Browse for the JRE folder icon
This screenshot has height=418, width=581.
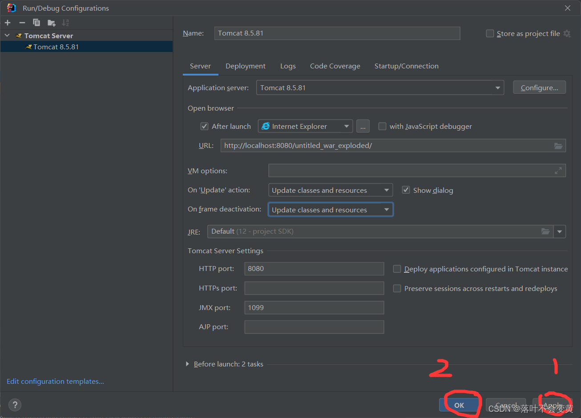point(545,231)
